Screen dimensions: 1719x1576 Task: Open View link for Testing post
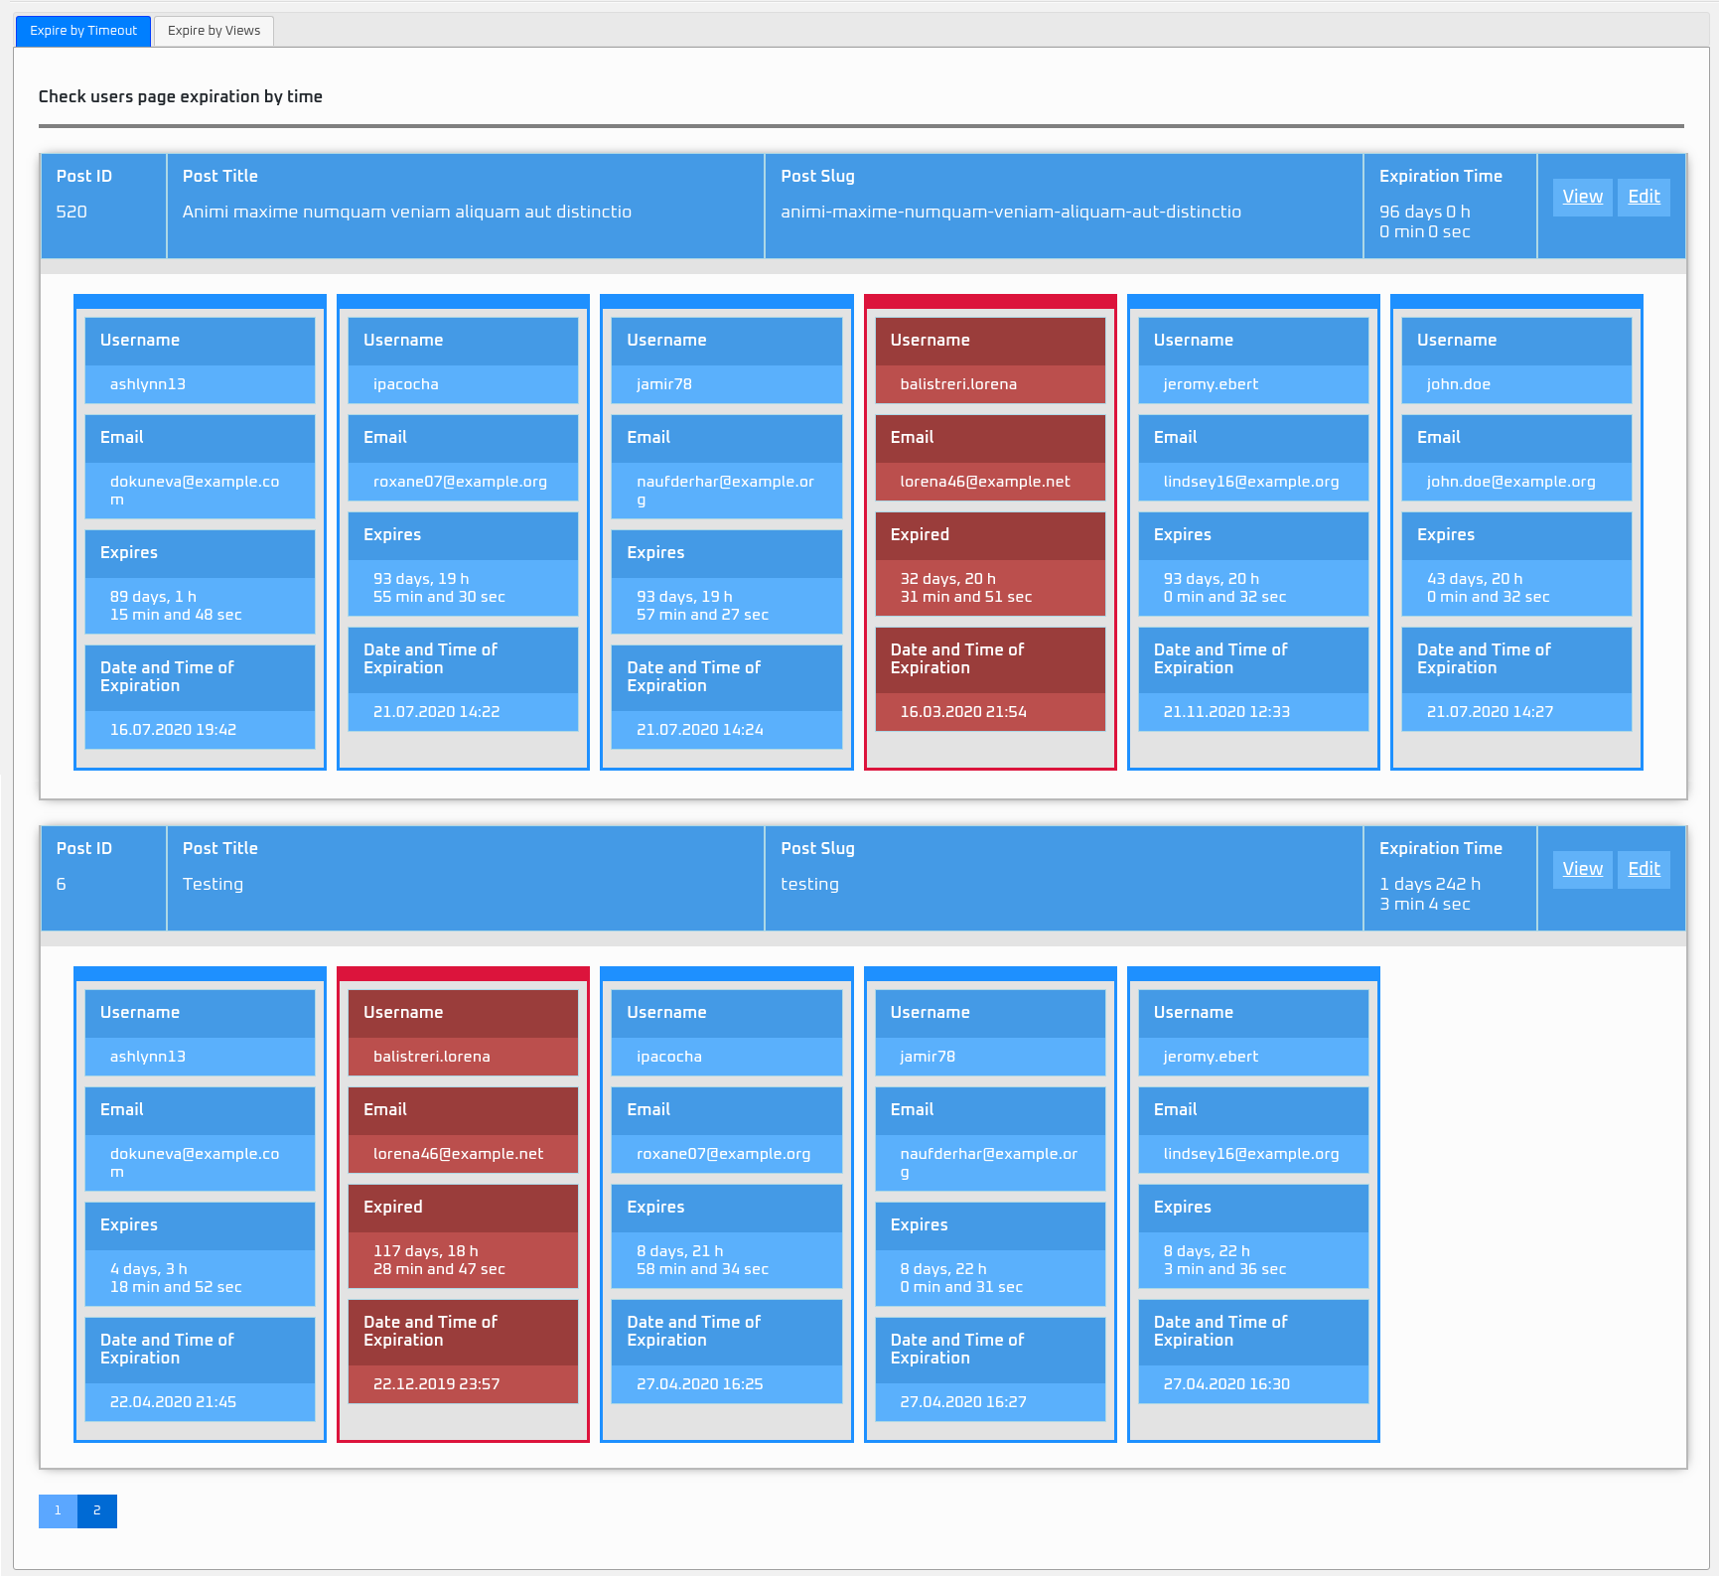pyautogui.click(x=1582, y=869)
